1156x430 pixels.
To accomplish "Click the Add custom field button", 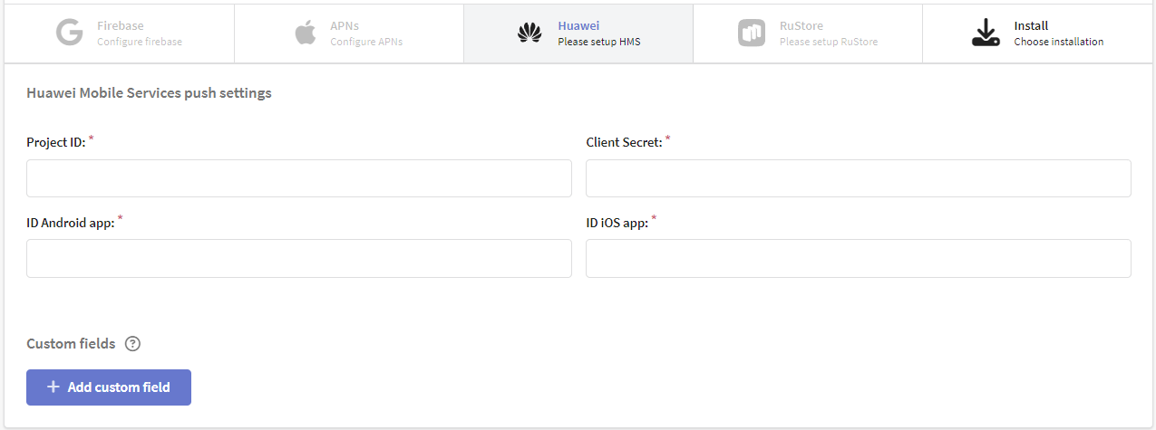I will click(x=109, y=387).
